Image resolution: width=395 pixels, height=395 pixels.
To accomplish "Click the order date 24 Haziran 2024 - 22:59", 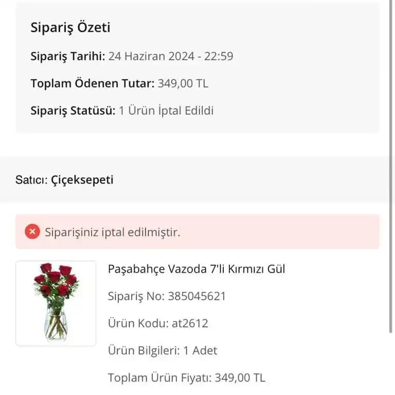I will [x=171, y=56].
